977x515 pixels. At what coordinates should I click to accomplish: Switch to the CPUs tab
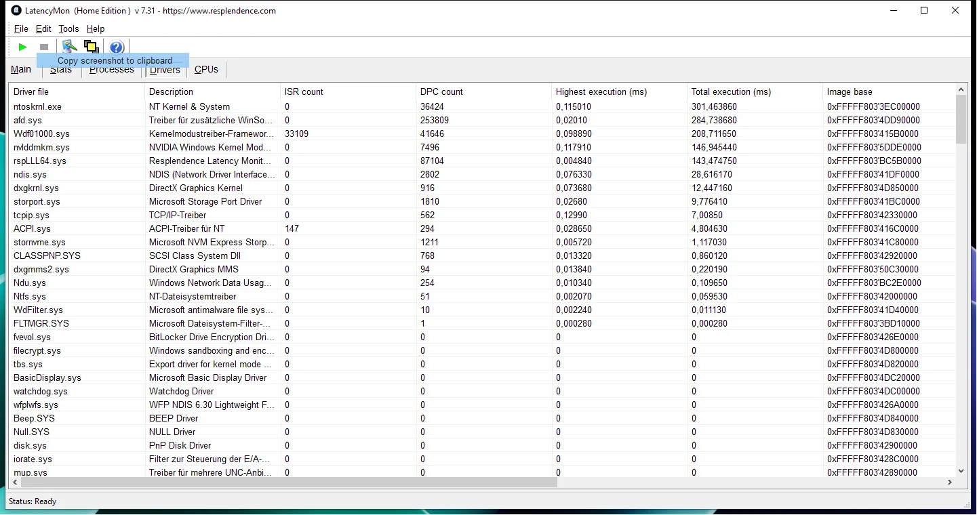206,70
